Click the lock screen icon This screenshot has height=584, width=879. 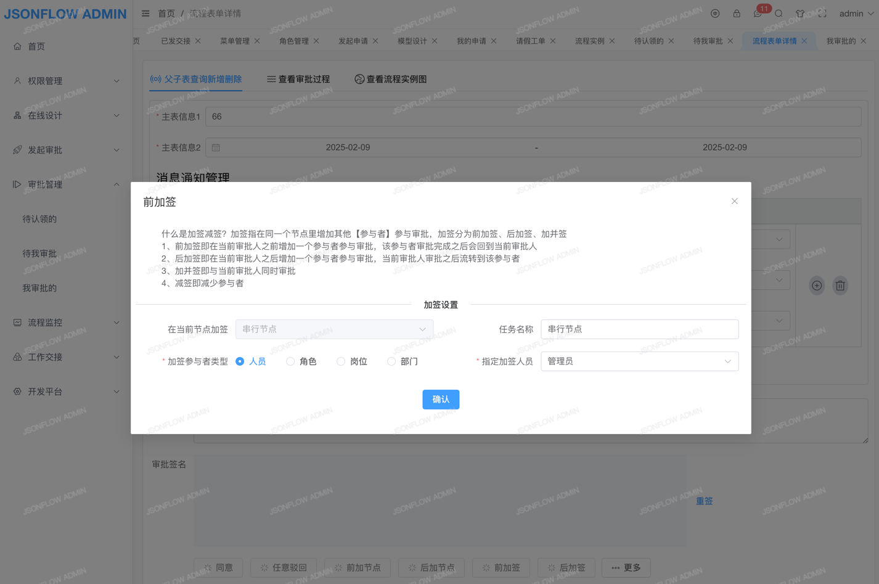(737, 14)
